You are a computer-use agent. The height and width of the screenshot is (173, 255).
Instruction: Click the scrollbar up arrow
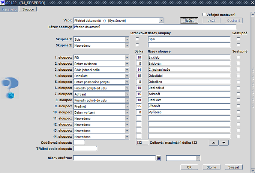tap(252, 14)
